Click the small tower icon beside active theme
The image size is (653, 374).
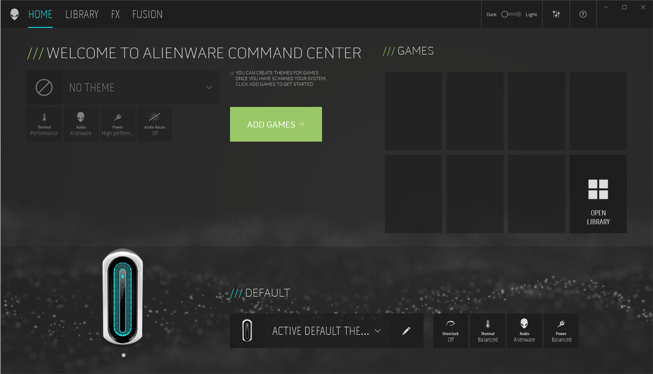click(247, 331)
